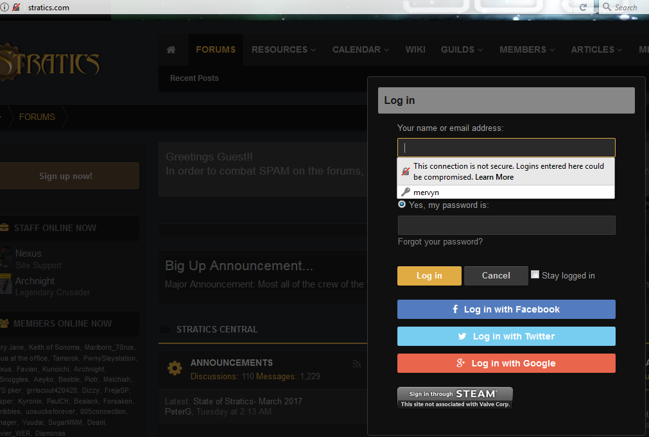Click the Announcements forum gear icon
The width and height of the screenshot is (649, 437).
[x=175, y=368]
